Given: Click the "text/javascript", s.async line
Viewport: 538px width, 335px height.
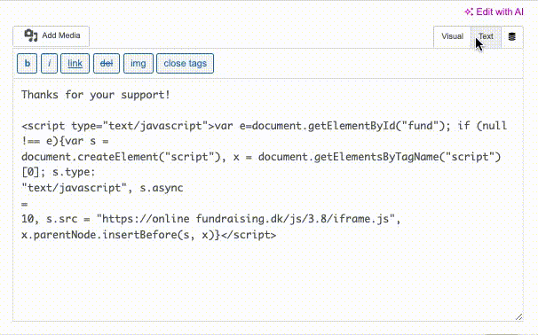Looking at the screenshot, I should click(x=102, y=188).
